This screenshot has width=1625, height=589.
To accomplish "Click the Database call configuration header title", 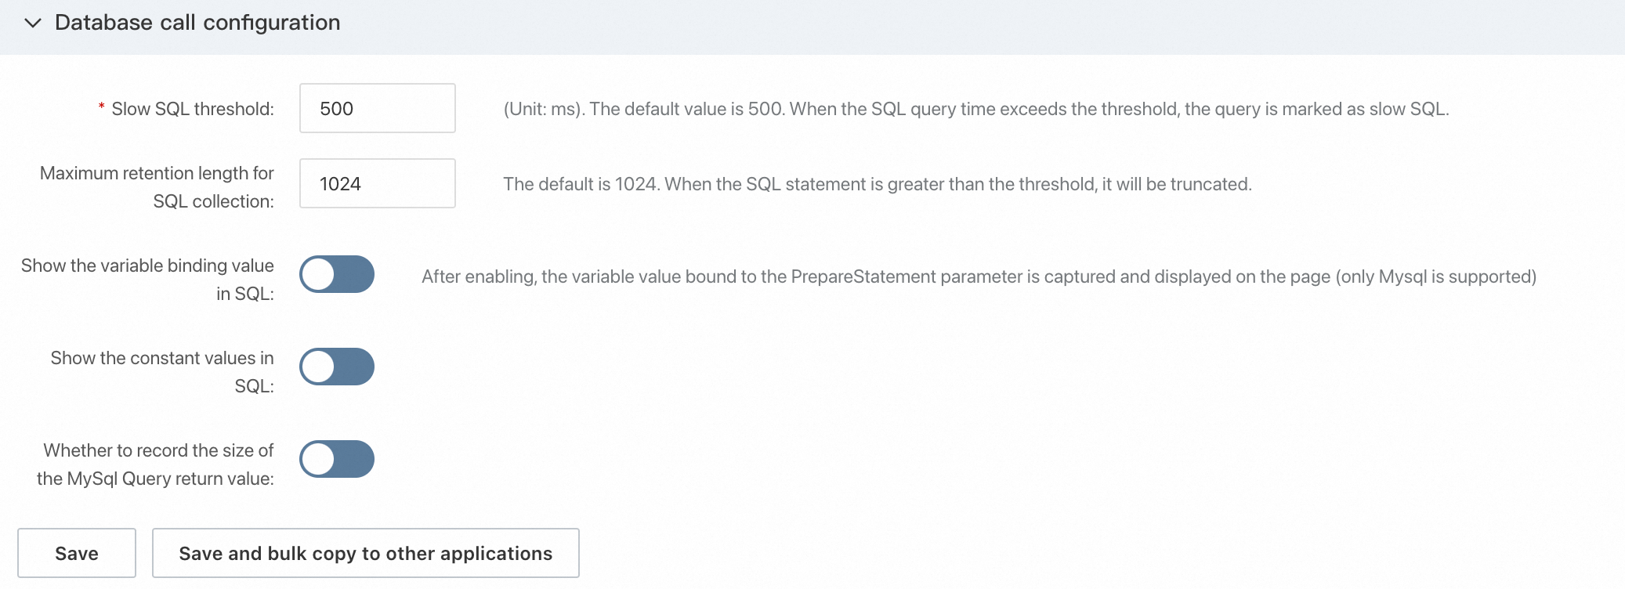I will (197, 23).
